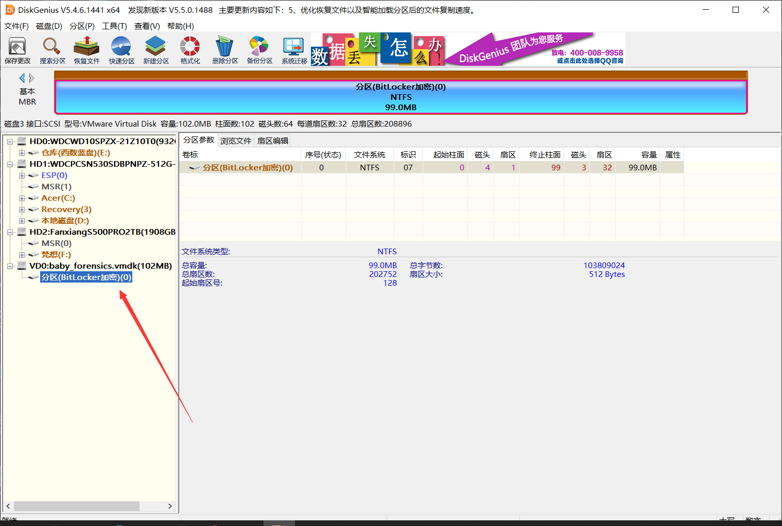Click the 容量 column header
This screenshot has width=782, height=526.
click(637, 154)
